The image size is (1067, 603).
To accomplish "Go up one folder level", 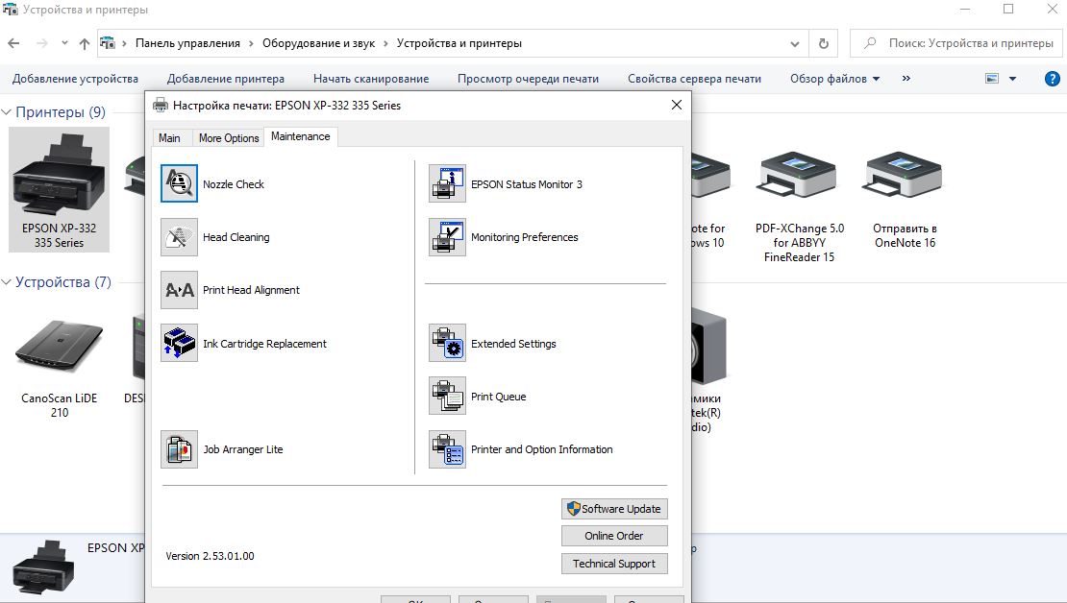I will [x=85, y=43].
